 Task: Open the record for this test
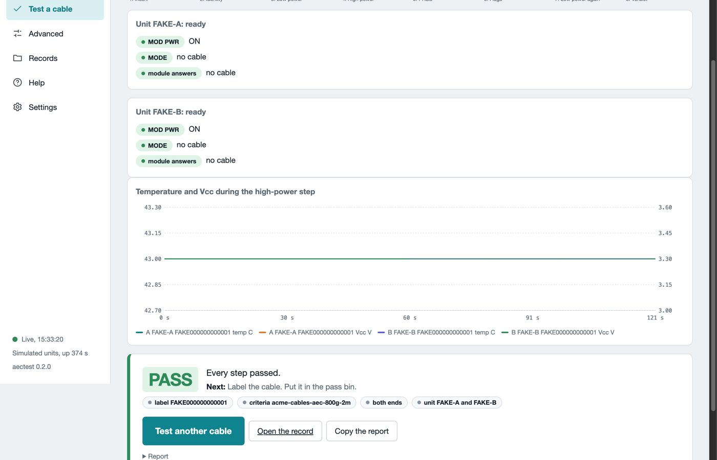tap(285, 431)
